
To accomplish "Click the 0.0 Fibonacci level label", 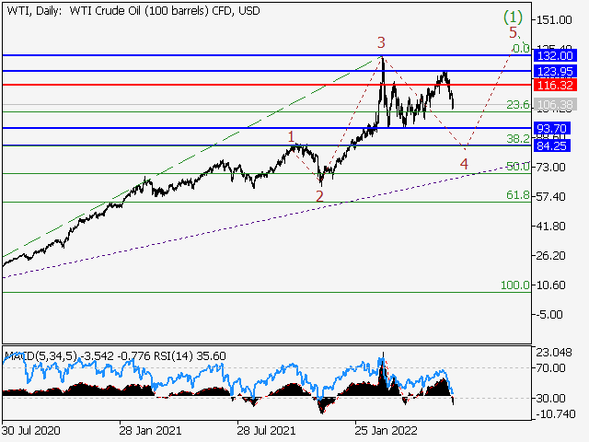I will click(x=521, y=49).
